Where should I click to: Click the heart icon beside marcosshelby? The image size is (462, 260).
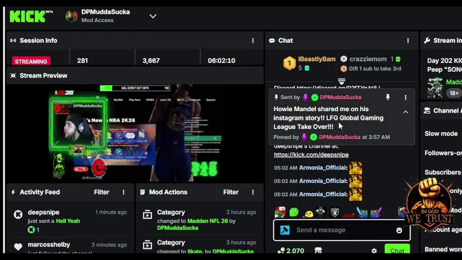point(18,247)
